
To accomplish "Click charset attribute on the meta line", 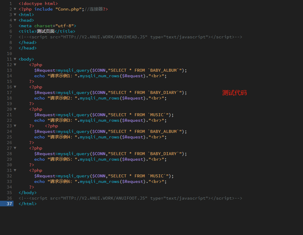I will point(44,26).
